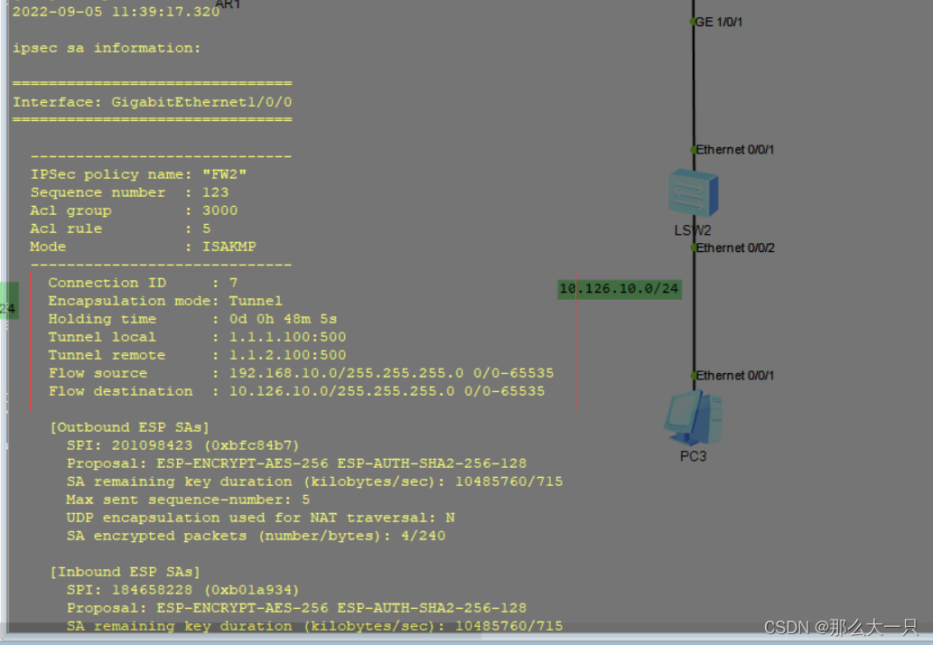Click the Ethernet 0/0/2 label below LSW2
Screen dimensions: 933x645
pos(735,248)
